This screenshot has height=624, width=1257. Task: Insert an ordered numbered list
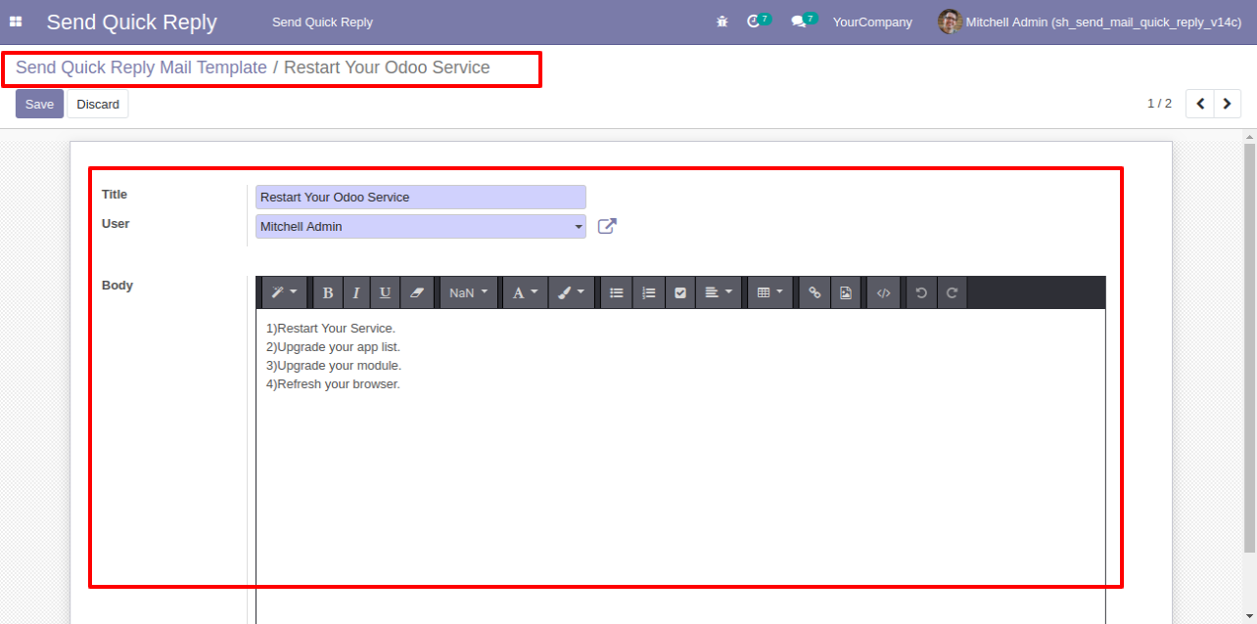click(648, 292)
